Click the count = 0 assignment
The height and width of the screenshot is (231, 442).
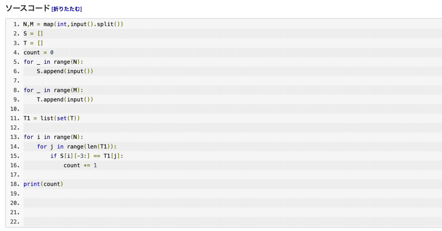point(38,52)
